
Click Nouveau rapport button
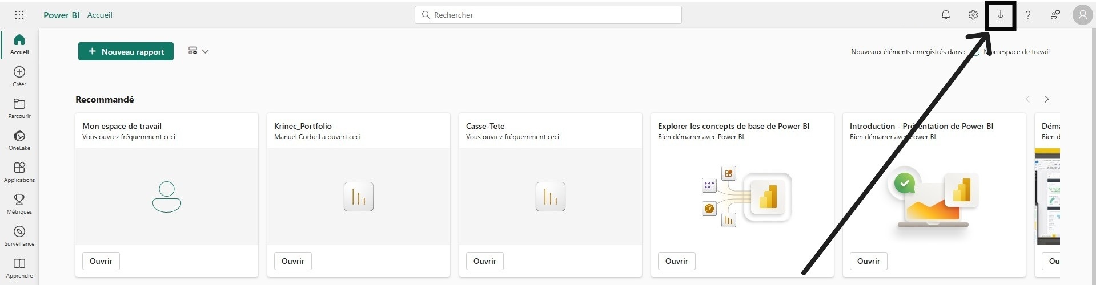pyautogui.click(x=126, y=51)
